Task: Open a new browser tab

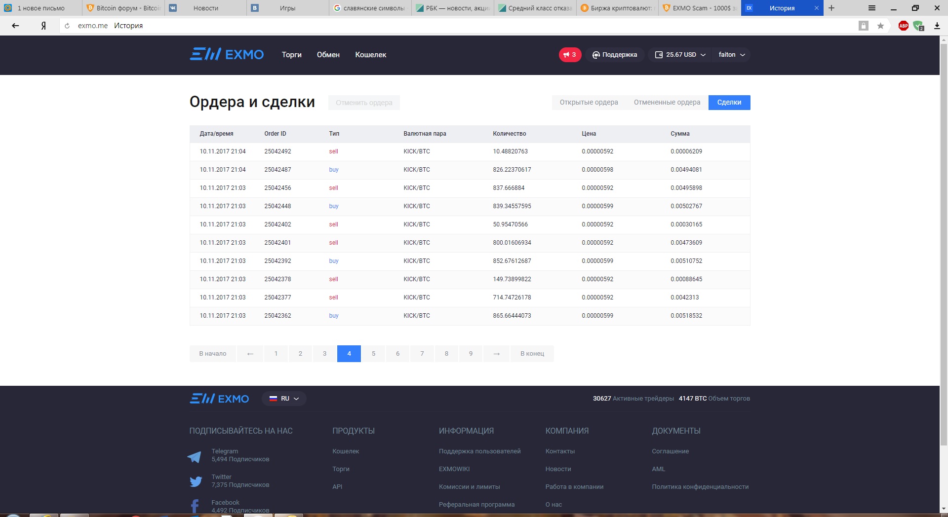Action: click(x=831, y=8)
